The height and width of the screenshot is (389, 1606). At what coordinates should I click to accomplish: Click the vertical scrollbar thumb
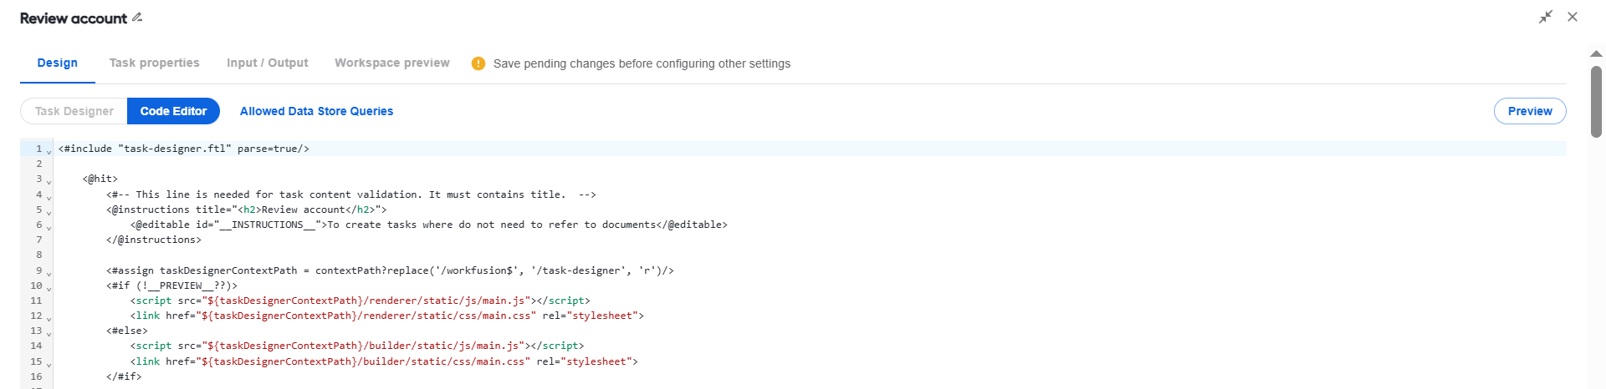(1596, 101)
